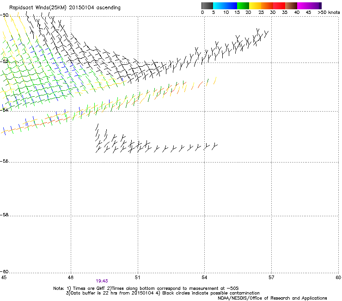Image resolution: width=342 pixels, height=301 pixels.
Task: Click longitude axis label '45'
Action: coord(4,277)
